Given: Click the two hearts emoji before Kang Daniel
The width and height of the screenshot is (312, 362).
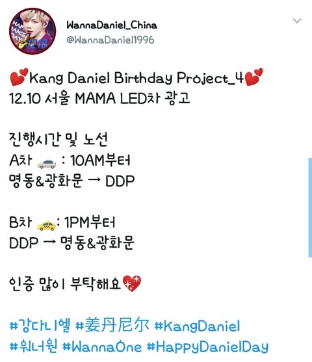Looking at the screenshot, I should coord(19,77).
